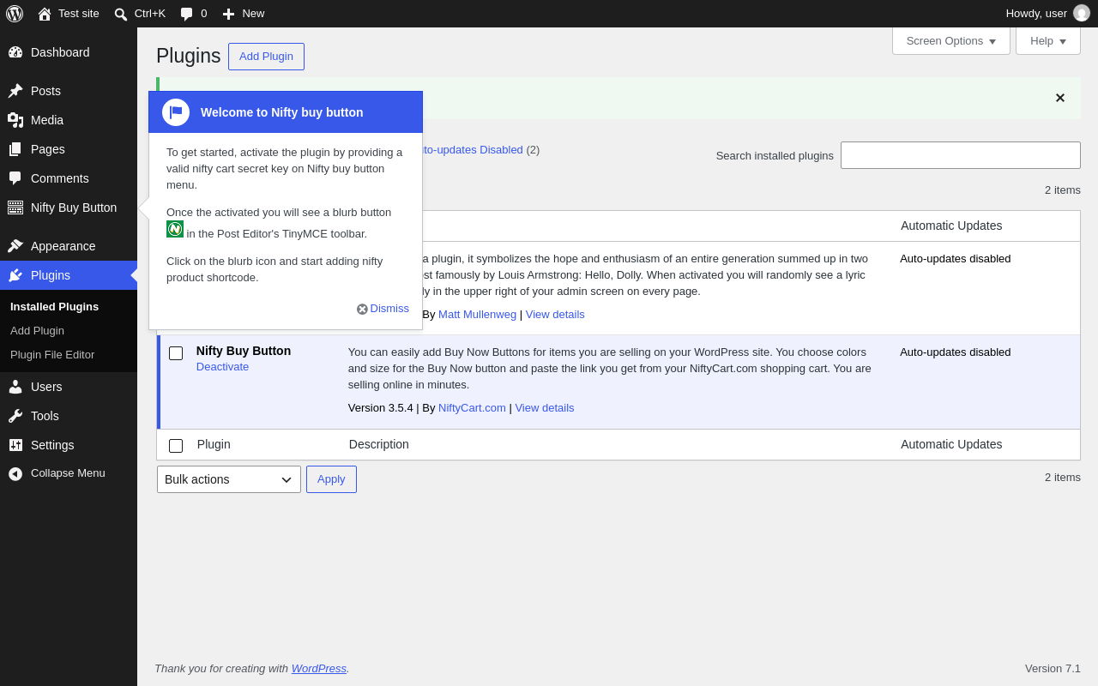This screenshot has width=1098, height=686.
Task: Click the Test site name
Action: [x=79, y=14]
